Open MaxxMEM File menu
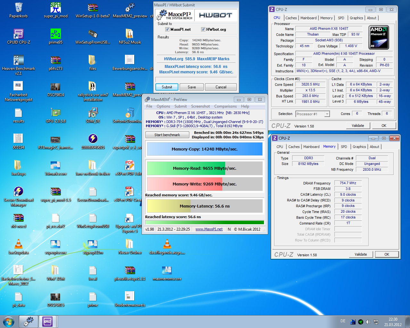This screenshot has height=328, width=410. point(149,106)
